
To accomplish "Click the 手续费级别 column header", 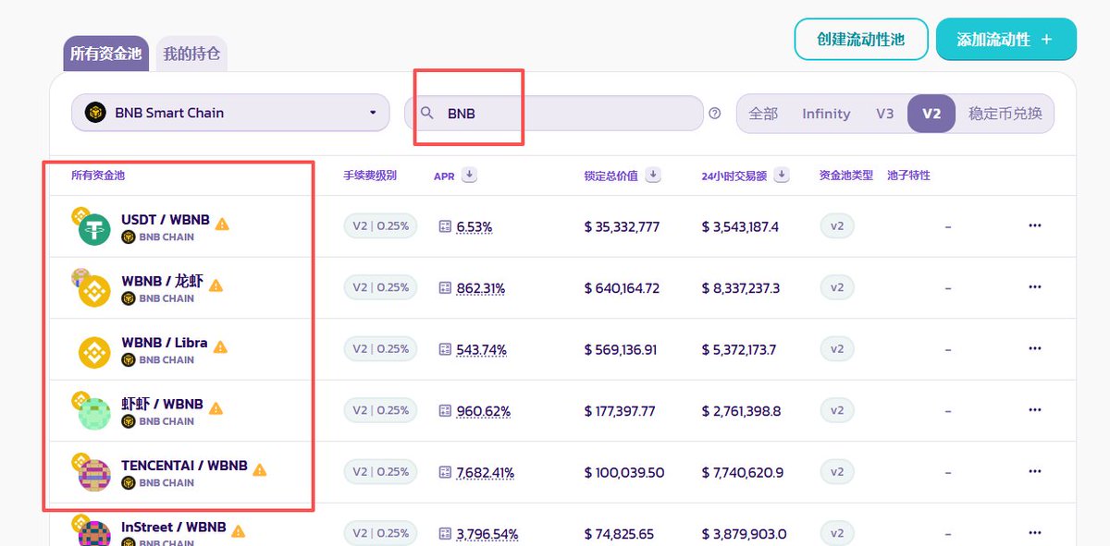I will click(x=370, y=175).
